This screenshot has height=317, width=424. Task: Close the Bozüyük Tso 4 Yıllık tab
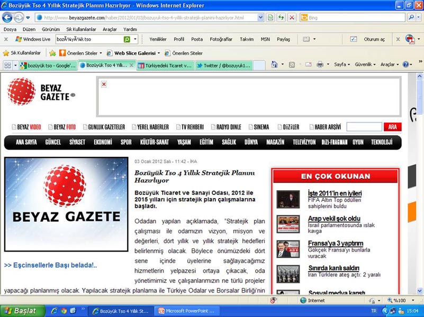(131, 66)
